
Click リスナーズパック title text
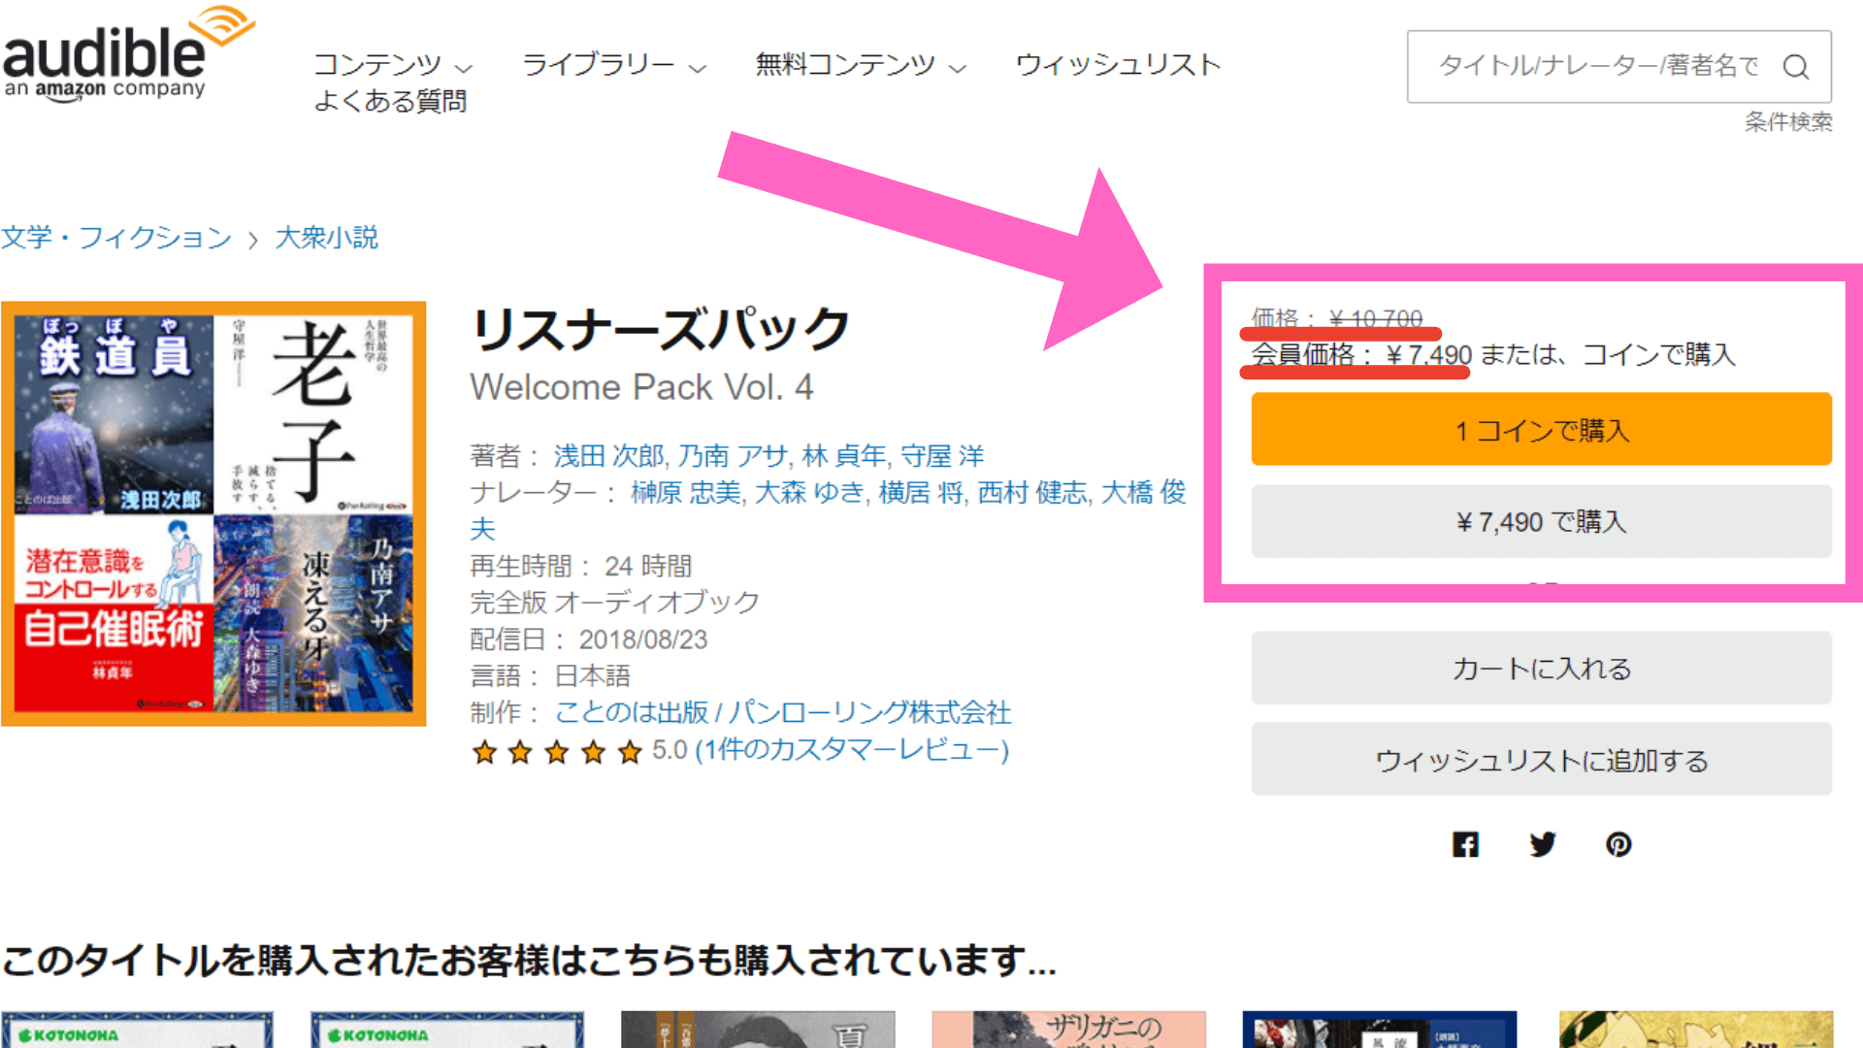(x=660, y=330)
